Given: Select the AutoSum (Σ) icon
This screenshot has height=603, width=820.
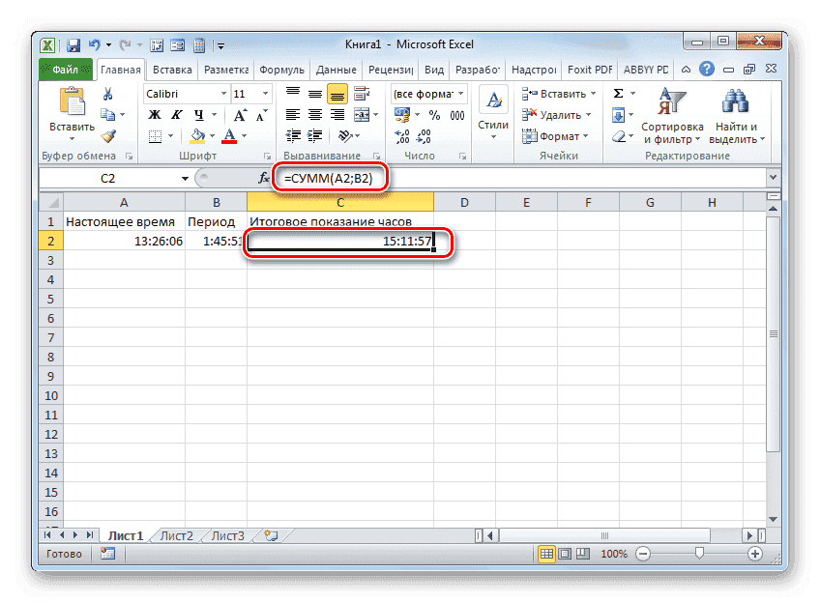Looking at the screenshot, I should click(618, 91).
